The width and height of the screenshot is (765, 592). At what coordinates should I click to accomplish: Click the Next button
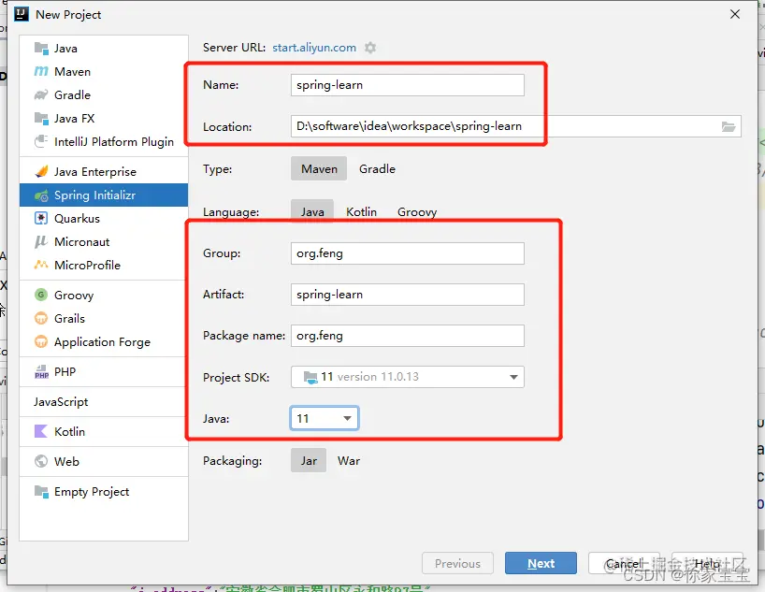[x=541, y=563]
